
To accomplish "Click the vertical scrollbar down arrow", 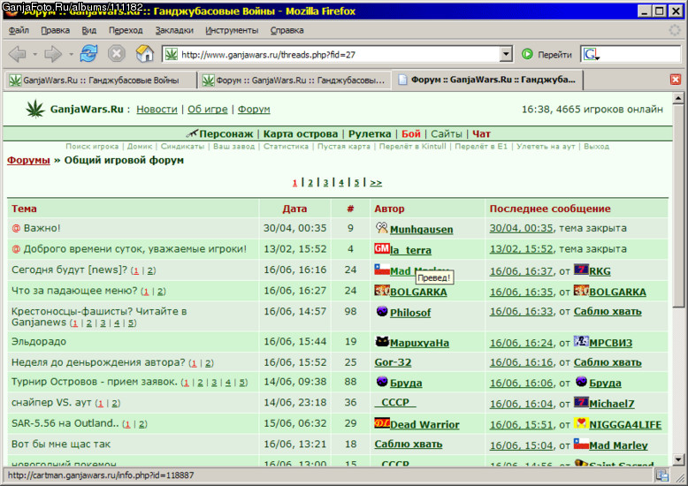I will [x=678, y=459].
